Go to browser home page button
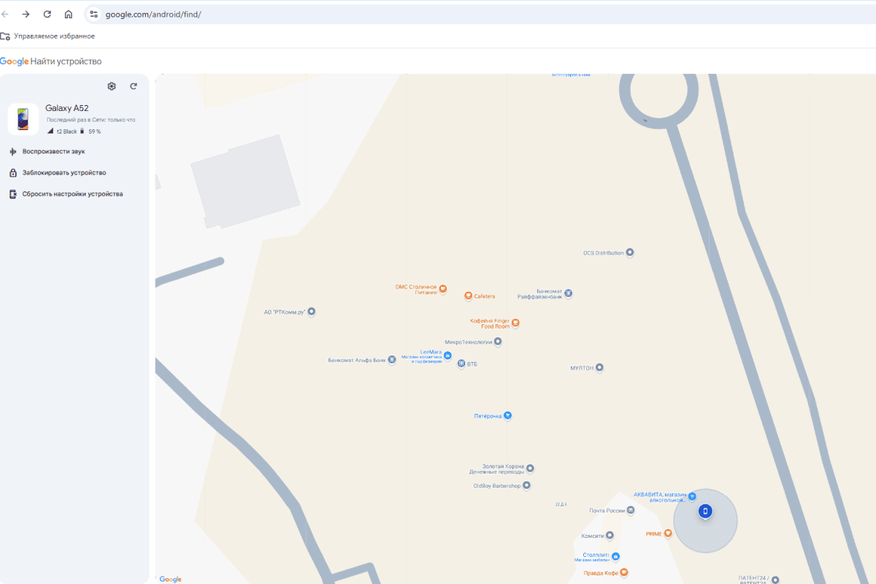The height and width of the screenshot is (584, 876). (69, 14)
